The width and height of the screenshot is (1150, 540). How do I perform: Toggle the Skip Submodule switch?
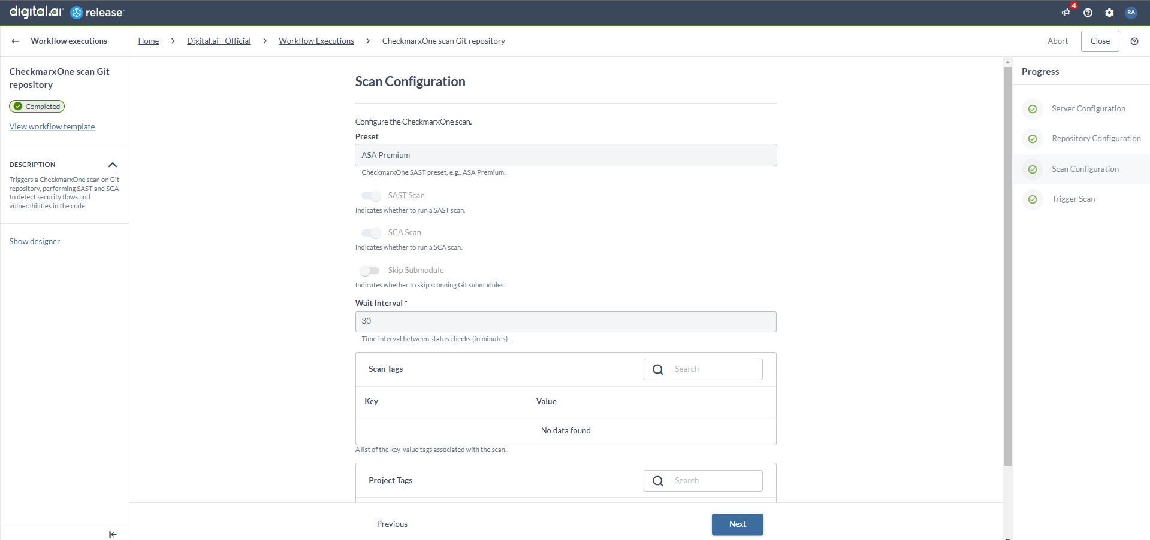point(370,271)
